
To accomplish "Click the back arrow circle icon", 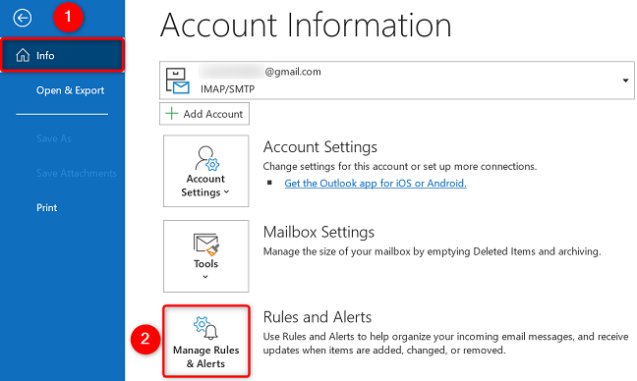I will pos(22,18).
